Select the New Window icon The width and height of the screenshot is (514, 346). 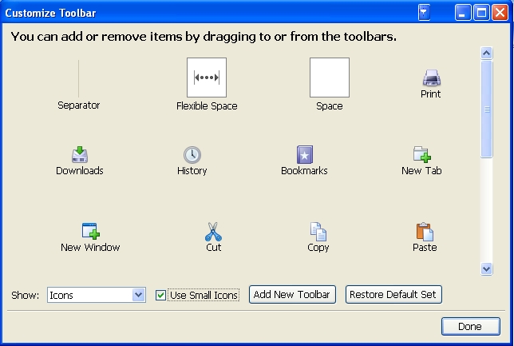click(x=90, y=231)
